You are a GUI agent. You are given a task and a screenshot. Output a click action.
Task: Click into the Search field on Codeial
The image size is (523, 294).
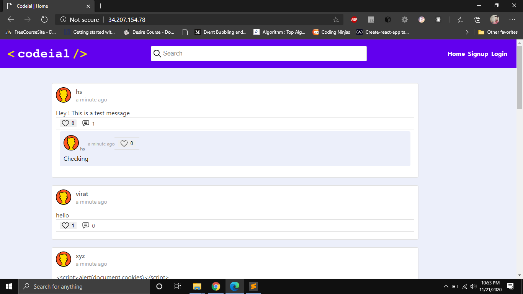tap(259, 54)
